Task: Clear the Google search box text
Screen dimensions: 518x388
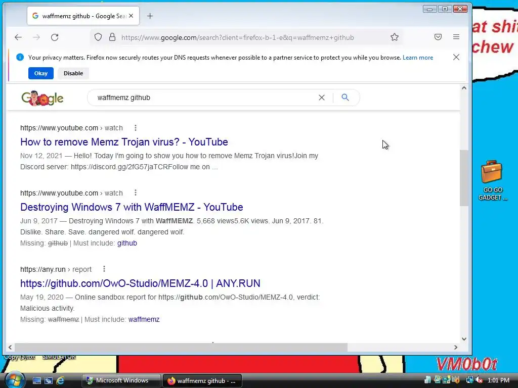Action: tap(321, 98)
